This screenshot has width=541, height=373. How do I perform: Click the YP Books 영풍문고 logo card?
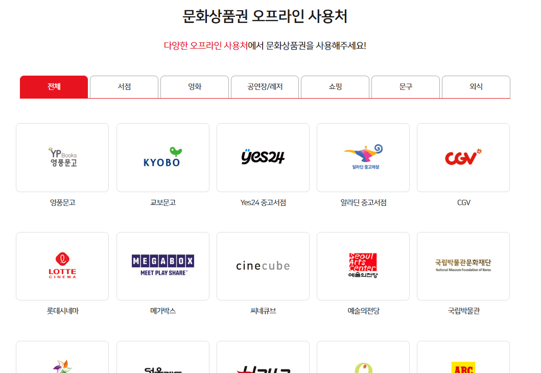point(62,158)
